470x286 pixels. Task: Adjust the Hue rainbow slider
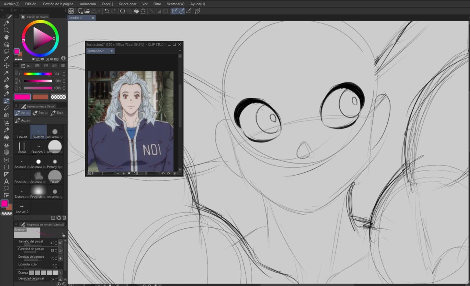tap(38, 74)
